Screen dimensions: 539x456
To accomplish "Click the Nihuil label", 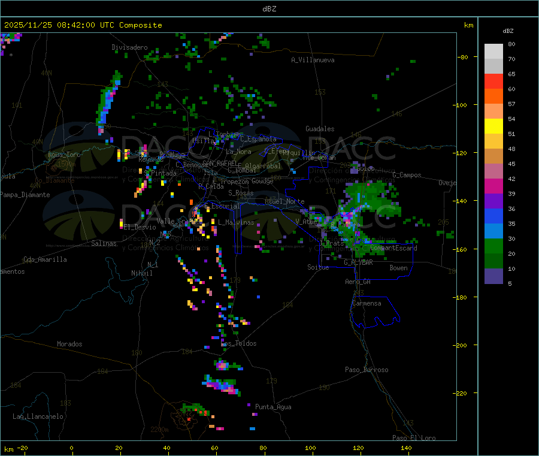I will tap(142, 273).
